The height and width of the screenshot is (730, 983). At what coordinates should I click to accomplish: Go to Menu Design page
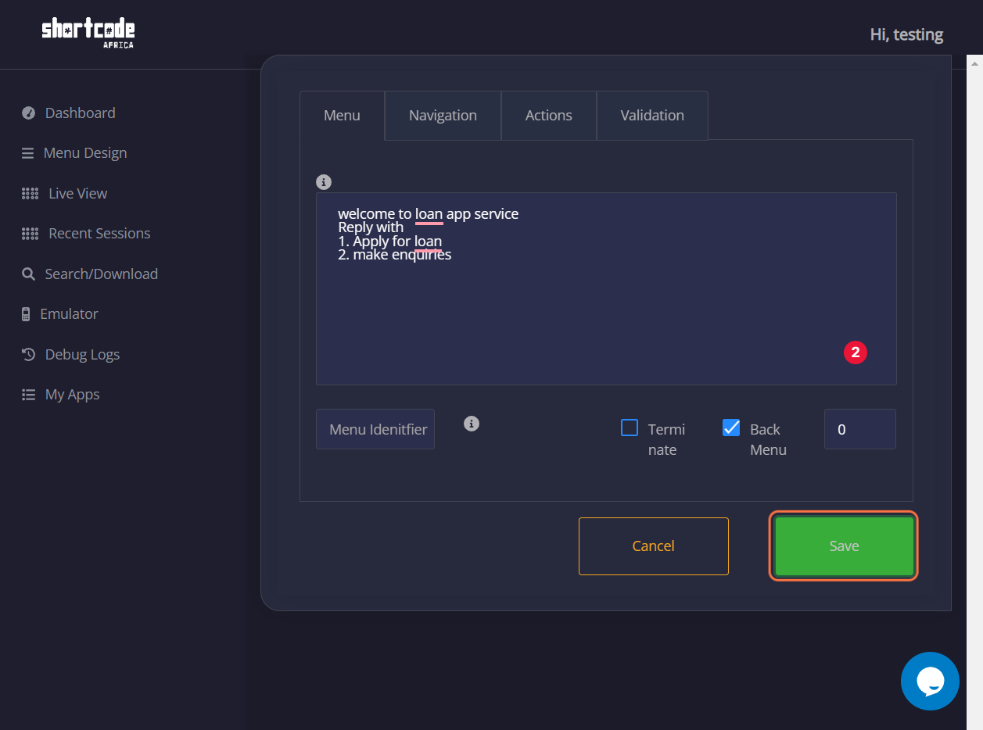(85, 153)
